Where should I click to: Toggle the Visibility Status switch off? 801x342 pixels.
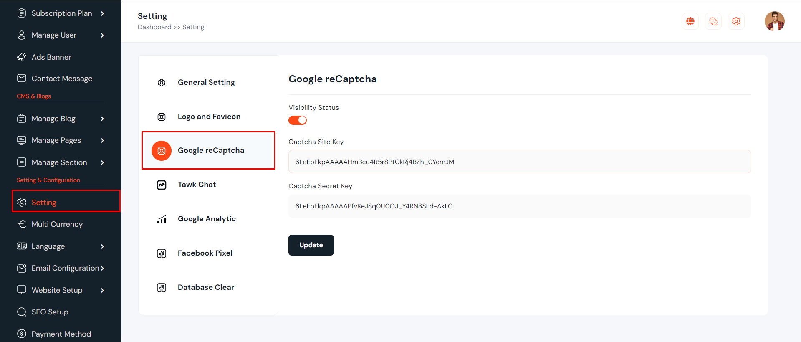point(298,120)
